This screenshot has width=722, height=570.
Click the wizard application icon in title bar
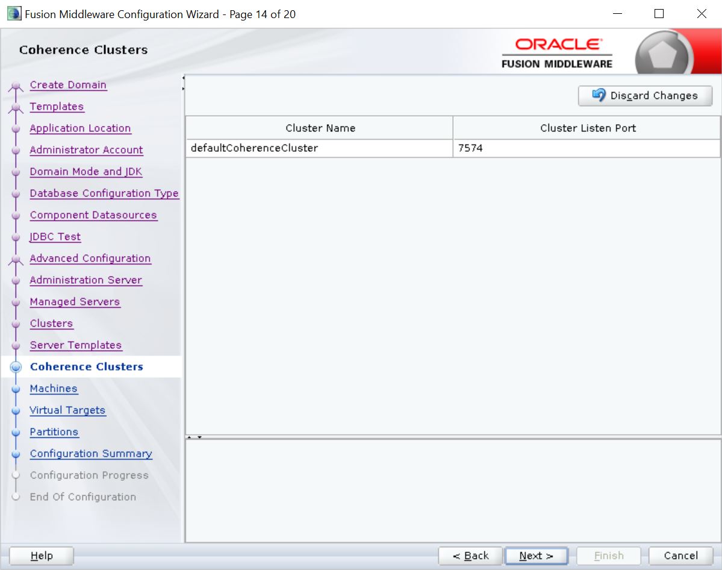(14, 14)
